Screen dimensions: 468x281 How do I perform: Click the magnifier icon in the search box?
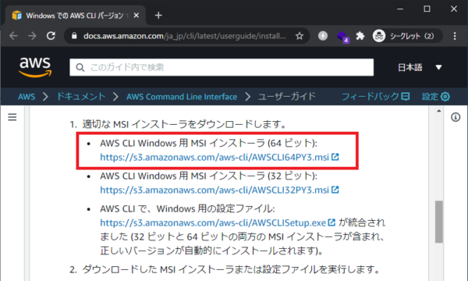[80, 67]
